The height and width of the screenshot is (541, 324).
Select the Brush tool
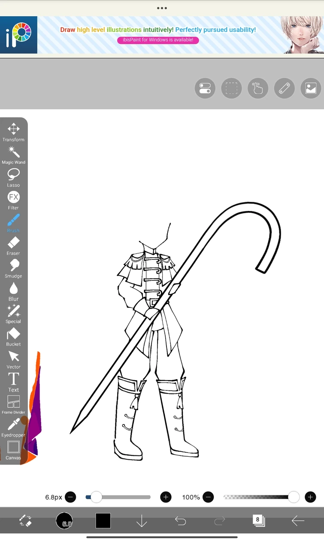click(13, 224)
